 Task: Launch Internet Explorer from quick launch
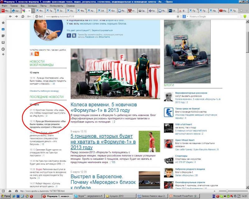coord(14,196)
